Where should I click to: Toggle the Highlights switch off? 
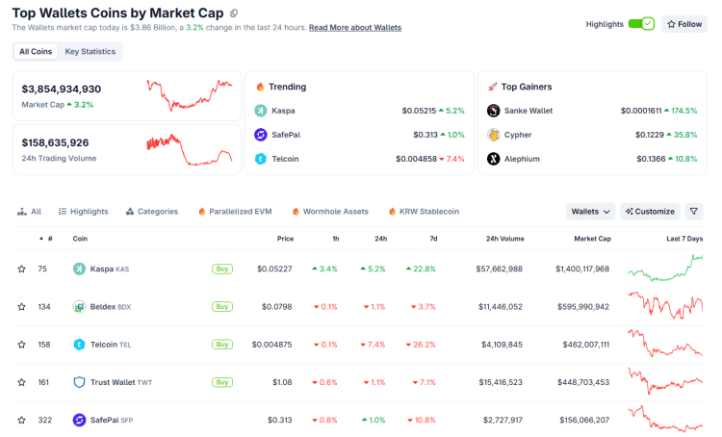coord(641,24)
